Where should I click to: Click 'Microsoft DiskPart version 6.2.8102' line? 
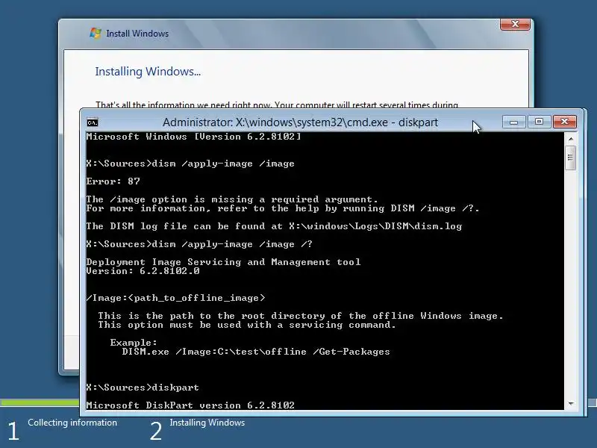[190, 405]
